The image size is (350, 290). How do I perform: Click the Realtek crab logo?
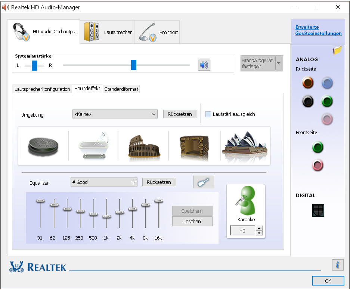[16, 267]
